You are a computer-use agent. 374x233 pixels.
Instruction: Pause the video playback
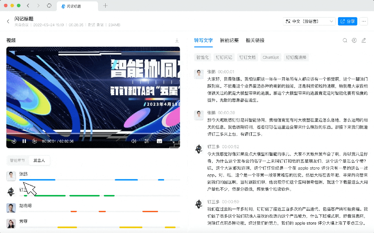point(24,141)
